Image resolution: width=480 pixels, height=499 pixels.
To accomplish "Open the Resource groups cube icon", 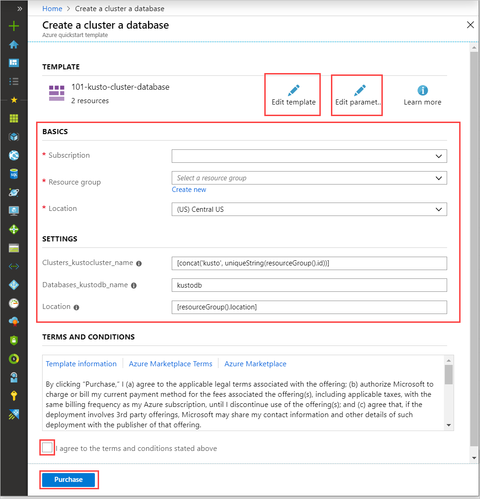I will pos(14,137).
